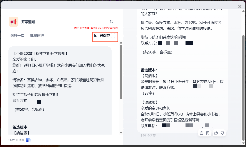
Task: Open the settings sliders icon
Action: (111, 22)
